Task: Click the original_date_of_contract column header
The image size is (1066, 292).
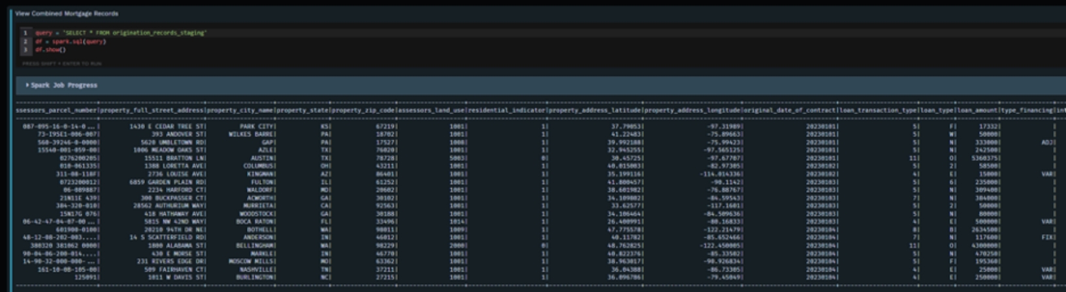Action: click(x=790, y=110)
